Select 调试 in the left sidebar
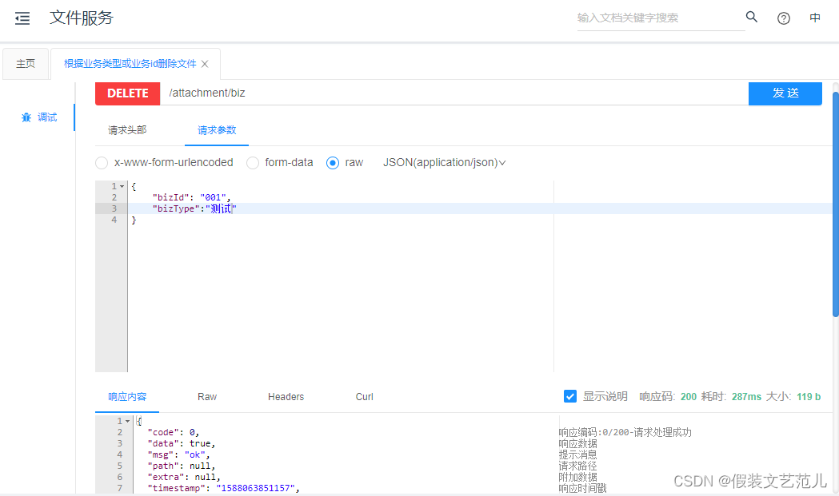 pos(39,117)
